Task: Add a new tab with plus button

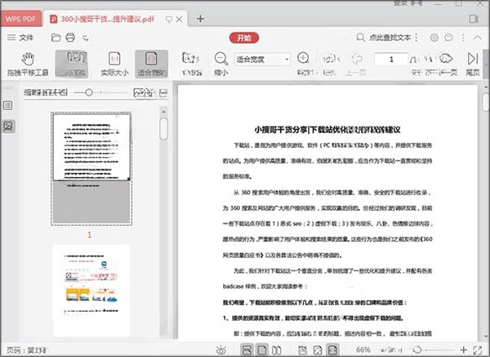Action: coord(201,17)
